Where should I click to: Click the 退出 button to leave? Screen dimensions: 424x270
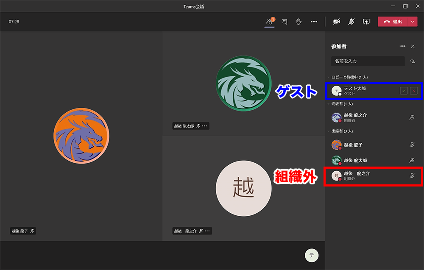[x=393, y=21]
